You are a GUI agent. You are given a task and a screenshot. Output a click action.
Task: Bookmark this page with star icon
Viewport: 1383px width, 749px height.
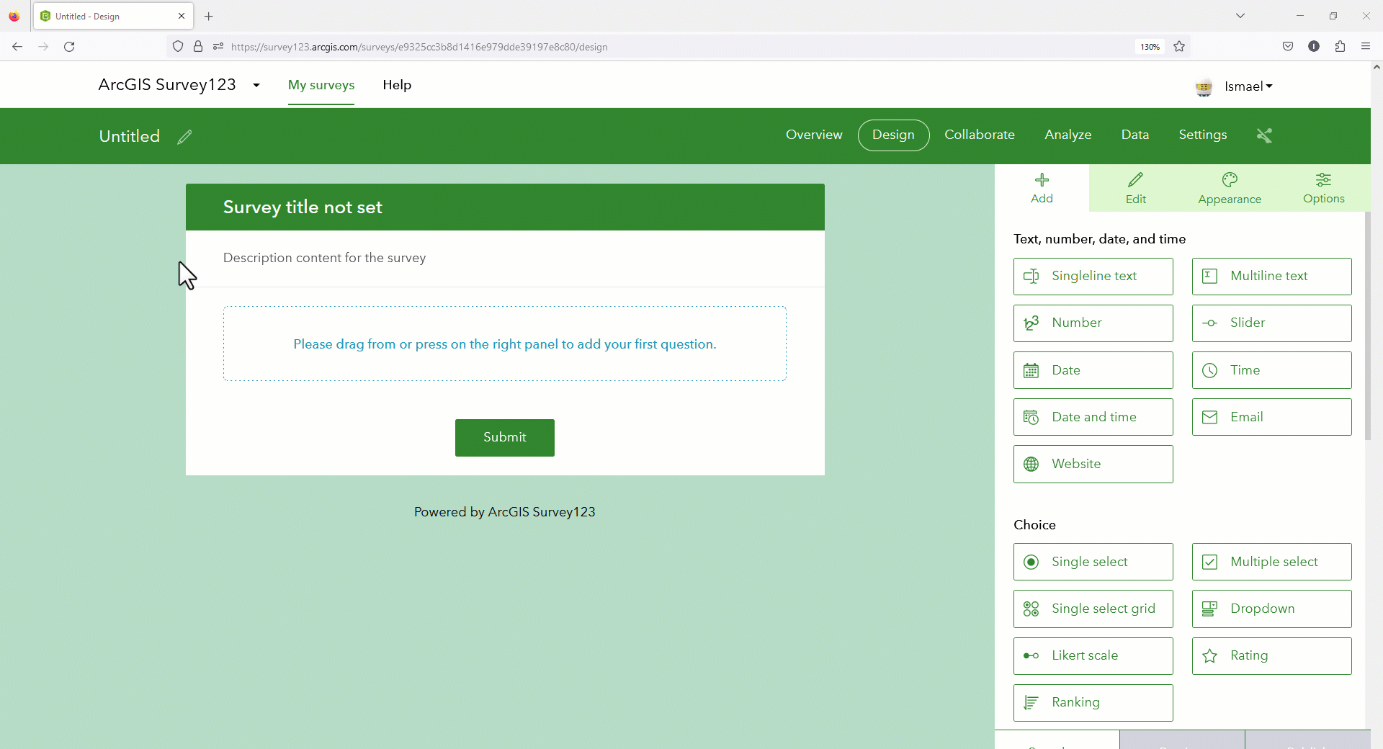click(x=1179, y=47)
